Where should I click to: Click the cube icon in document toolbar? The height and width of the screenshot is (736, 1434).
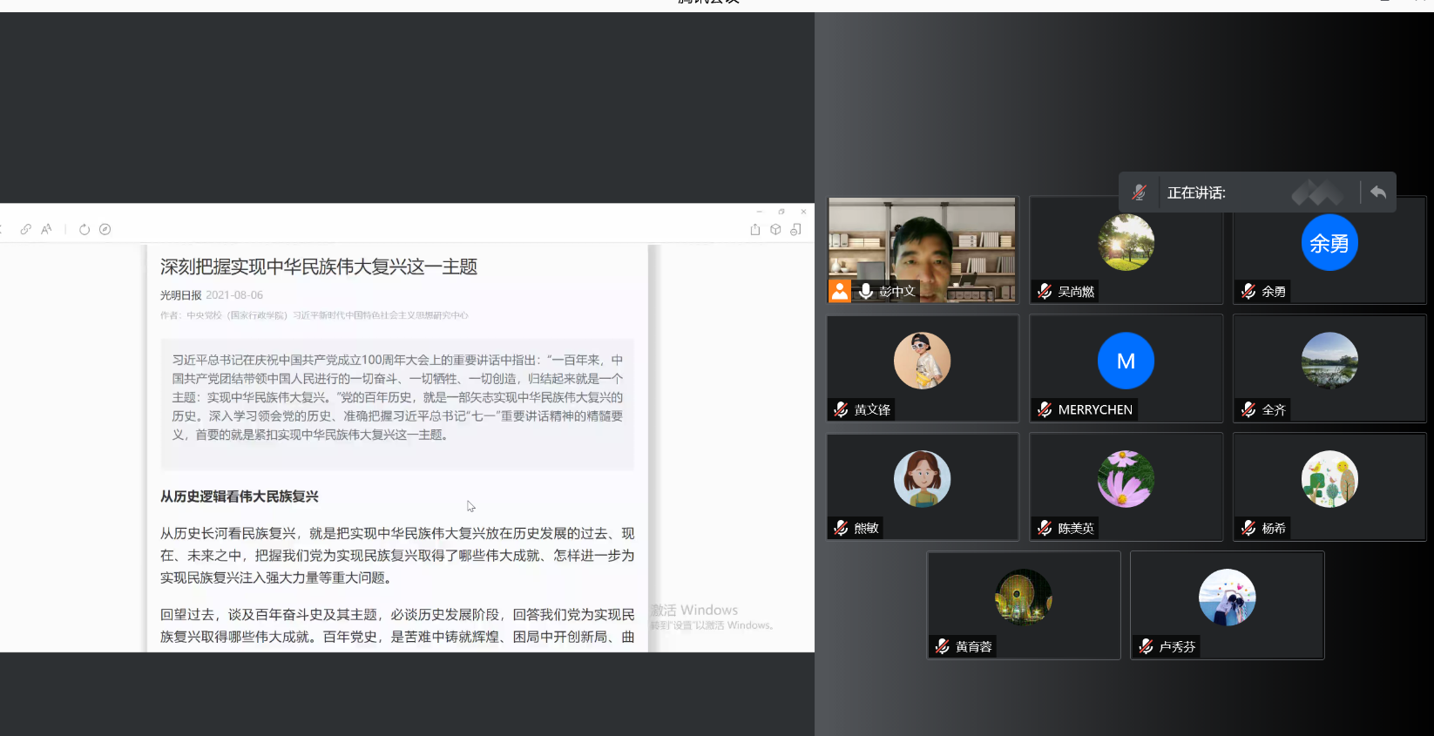pyautogui.click(x=775, y=230)
